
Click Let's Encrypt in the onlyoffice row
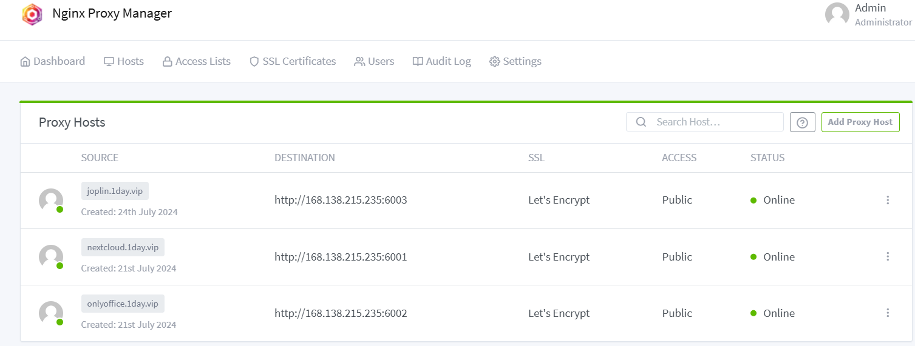point(559,313)
